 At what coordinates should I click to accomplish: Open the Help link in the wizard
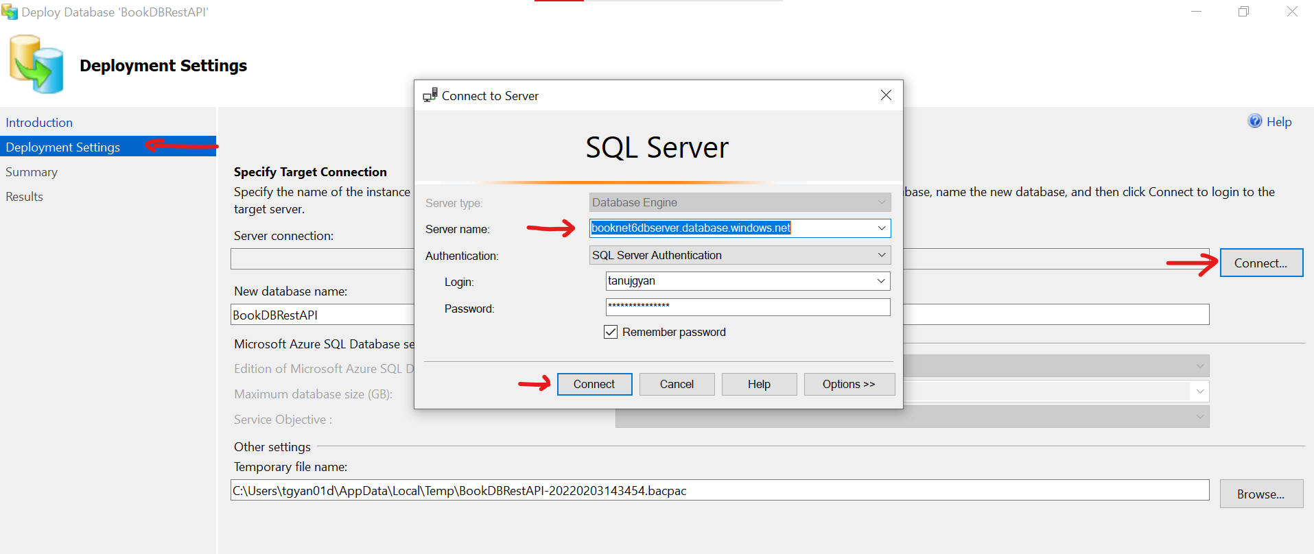(x=1279, y=122)
